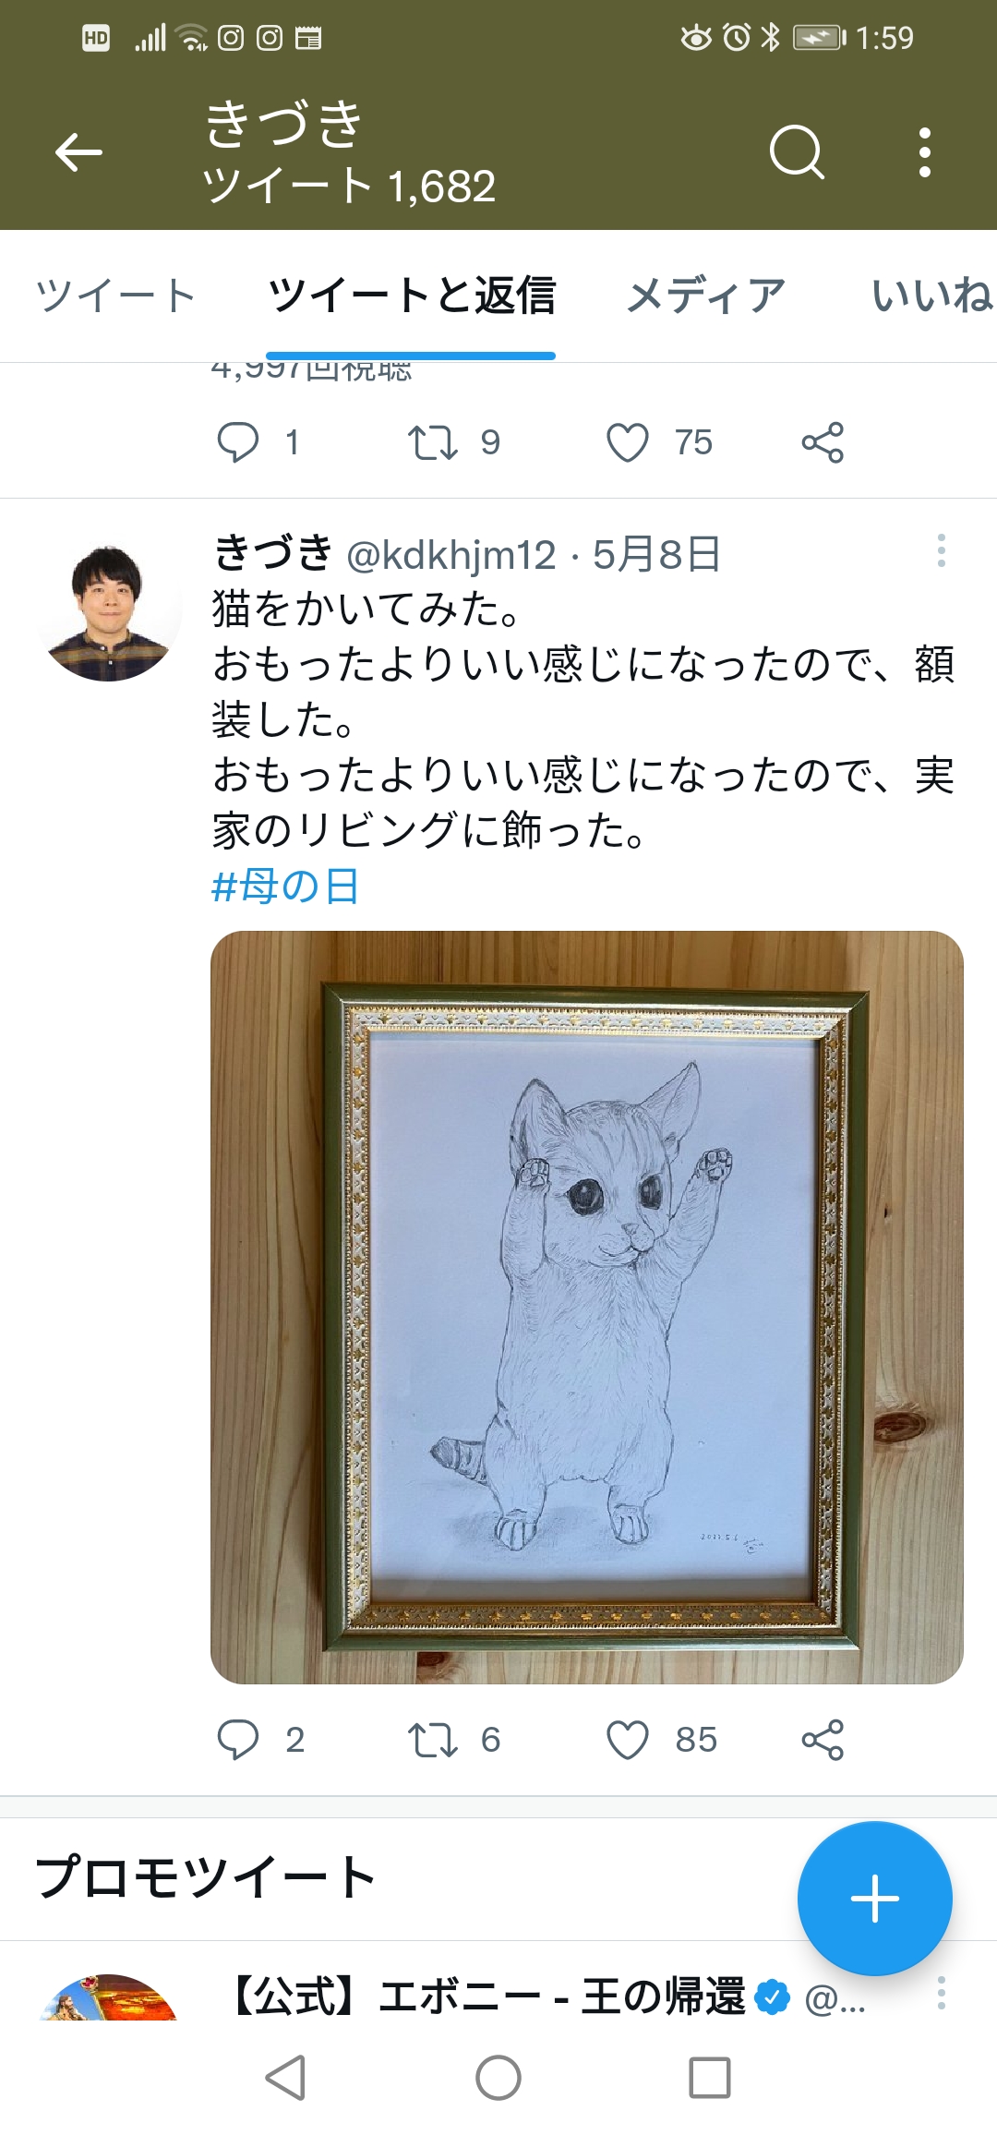Open きづき profile avatar photo

pyautogui.click(x=108, y=611)
